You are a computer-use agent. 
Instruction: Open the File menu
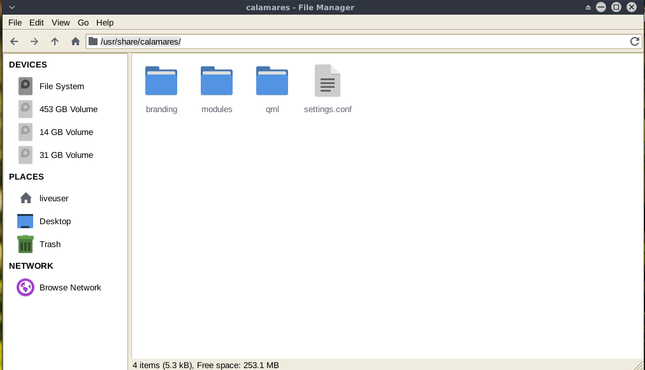pyautogui.click(x=15, y=23)
